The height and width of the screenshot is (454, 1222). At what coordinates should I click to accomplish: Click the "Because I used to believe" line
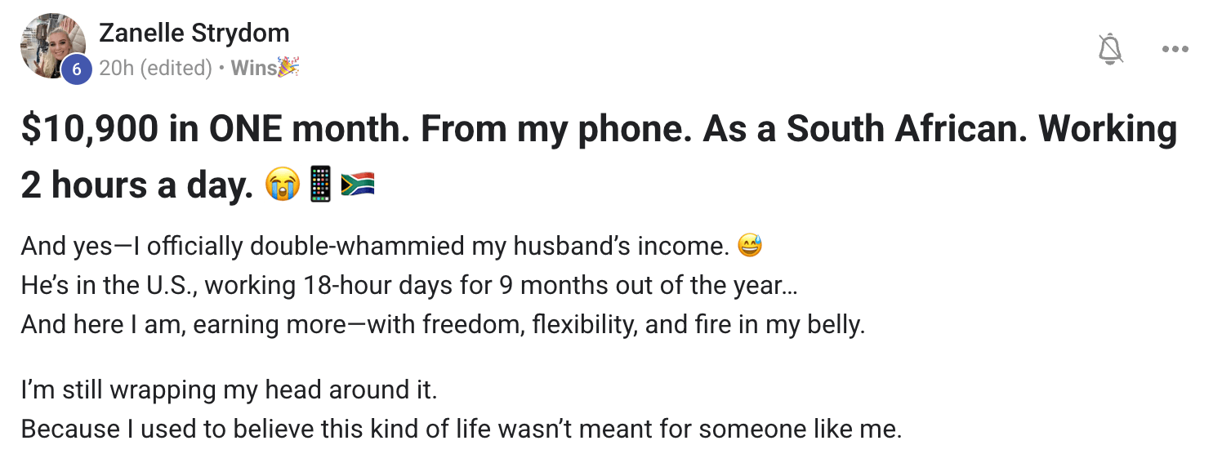coord(461,430)
